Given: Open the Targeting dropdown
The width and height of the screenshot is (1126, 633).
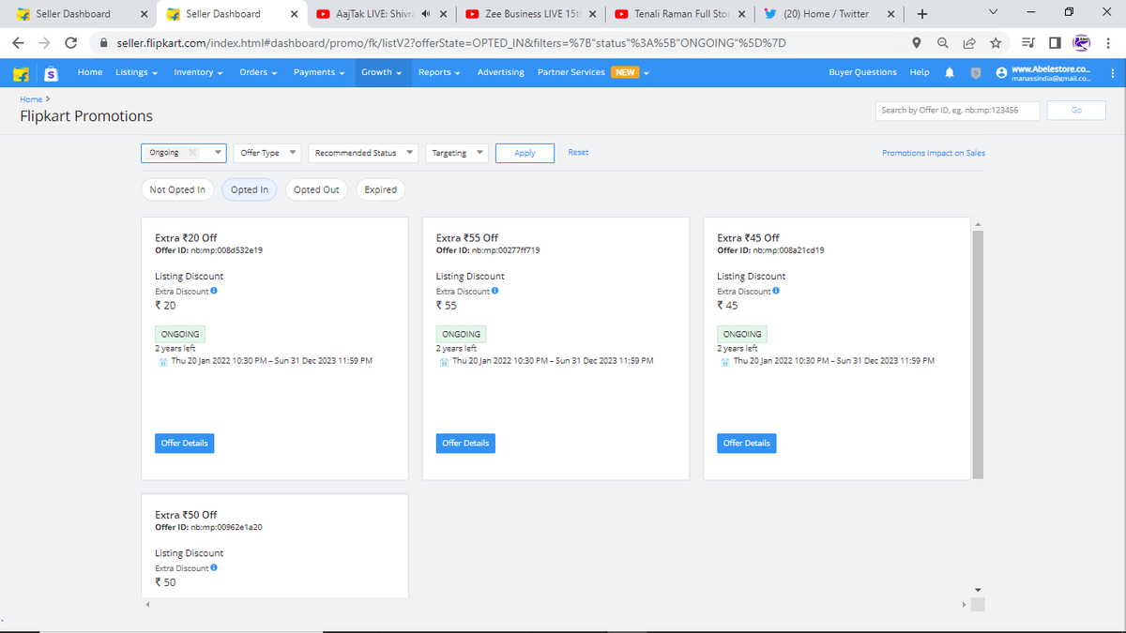Looking at the screenshot, I should point(457,153).
